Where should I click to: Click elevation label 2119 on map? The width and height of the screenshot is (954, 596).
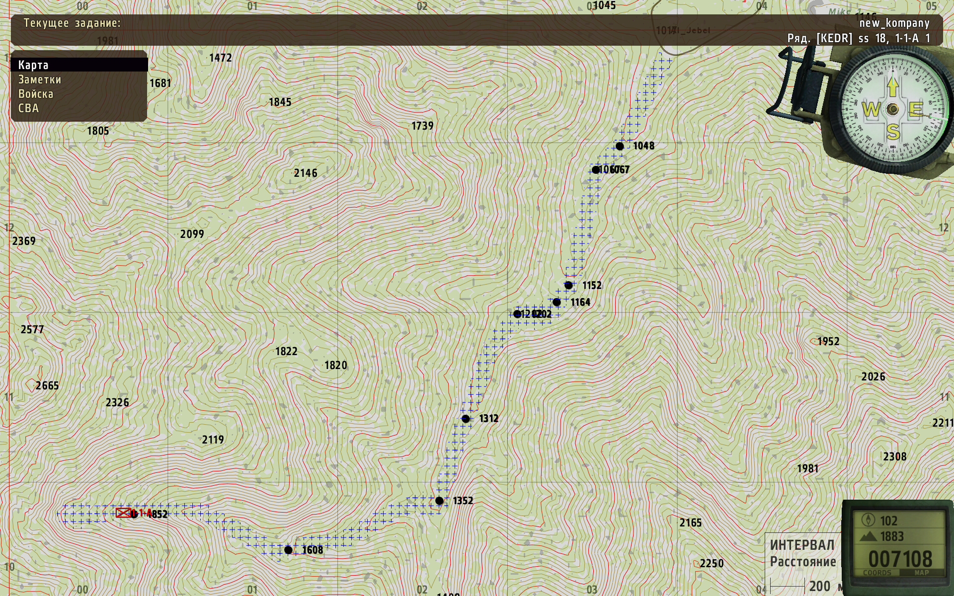213,440
